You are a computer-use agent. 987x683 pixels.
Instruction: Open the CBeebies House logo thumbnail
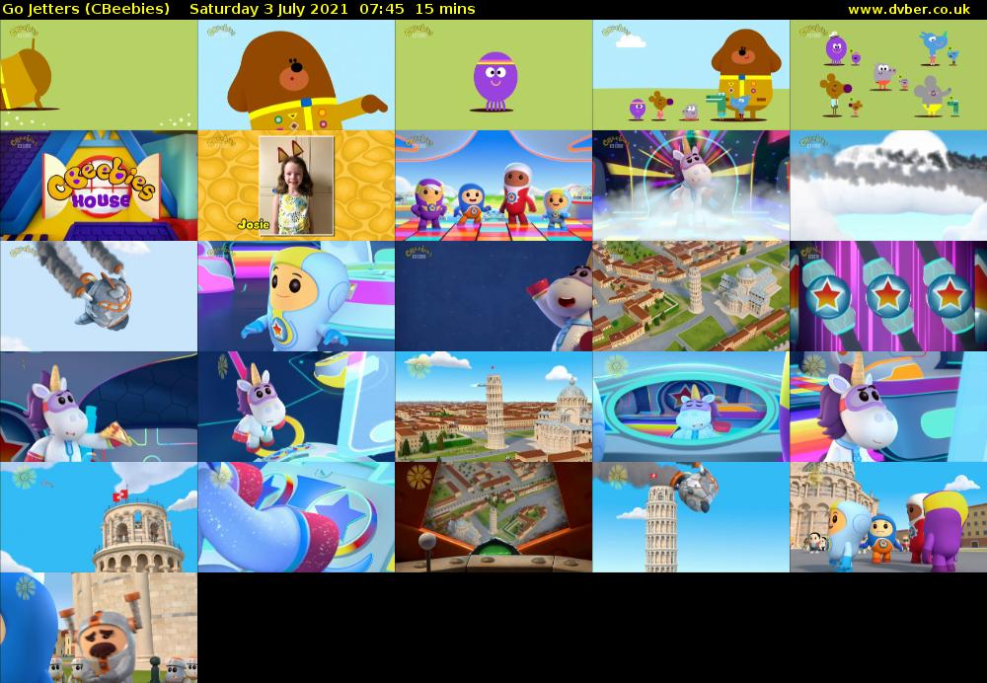(x=98, y=186)
